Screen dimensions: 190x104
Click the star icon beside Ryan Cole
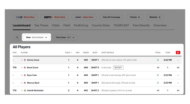[x=22, y=75]
